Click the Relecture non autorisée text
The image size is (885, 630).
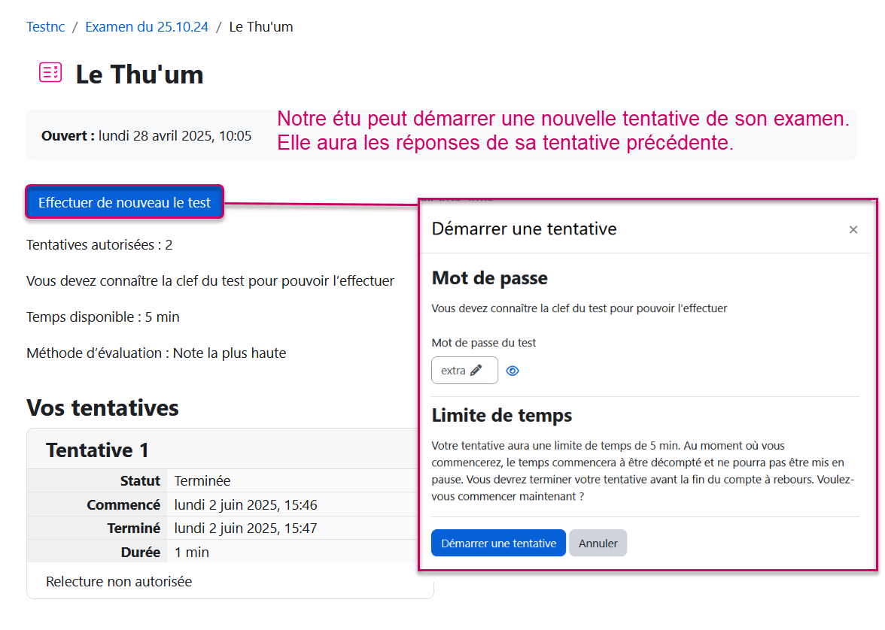coord(119,582)
